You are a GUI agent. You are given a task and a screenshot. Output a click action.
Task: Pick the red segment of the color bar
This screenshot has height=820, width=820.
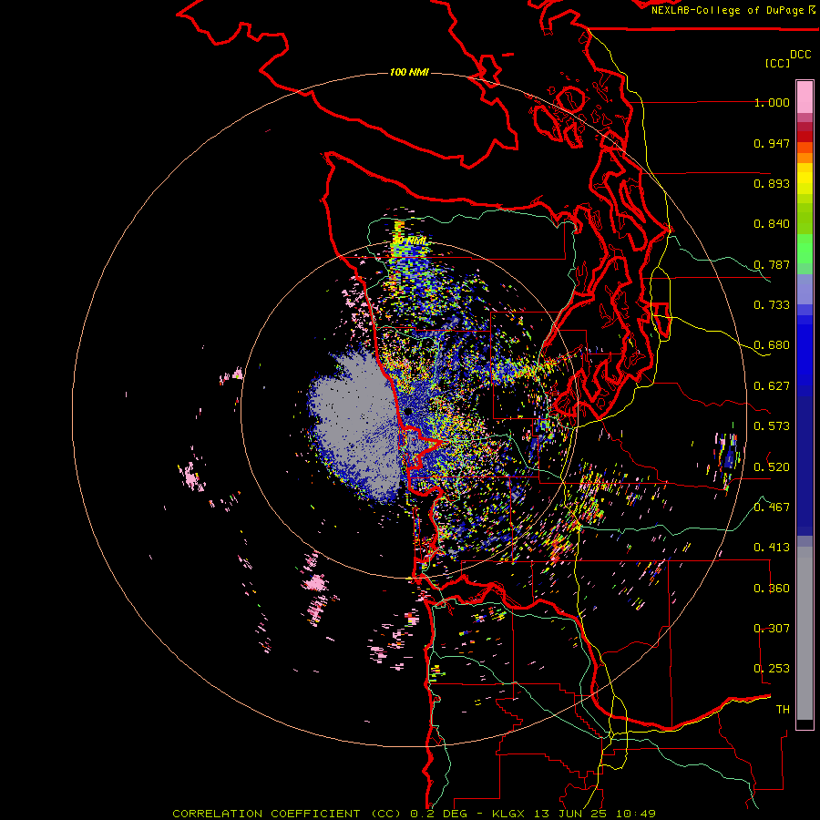[805, 137]
